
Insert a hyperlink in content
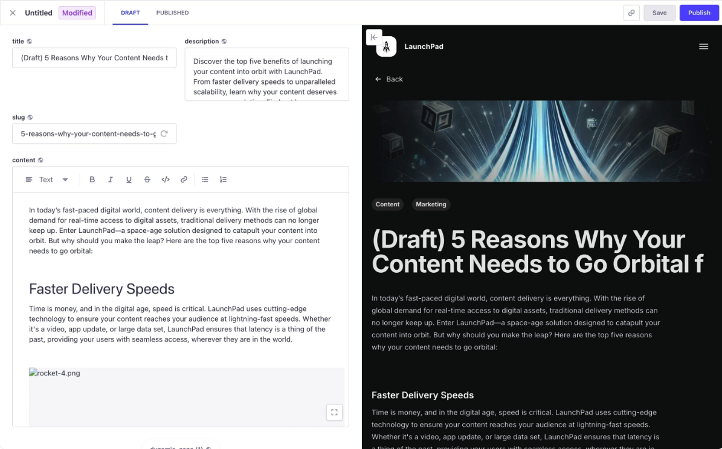coord(184,179)
